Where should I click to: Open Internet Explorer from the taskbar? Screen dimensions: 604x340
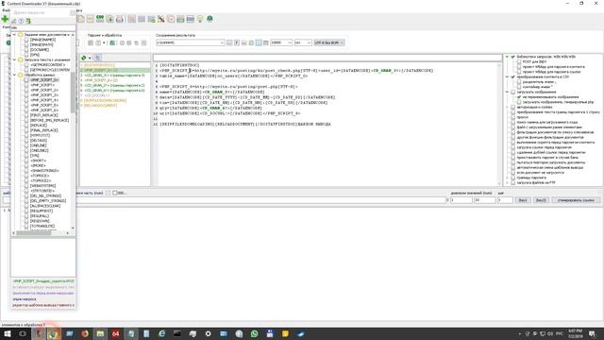(x=161, y=333)
